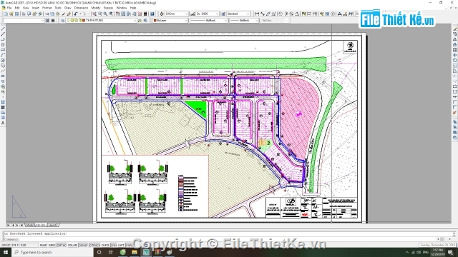458x257 pixels.
Task: Toggle SNAP mode in status bar
Action: click(43, 246)
